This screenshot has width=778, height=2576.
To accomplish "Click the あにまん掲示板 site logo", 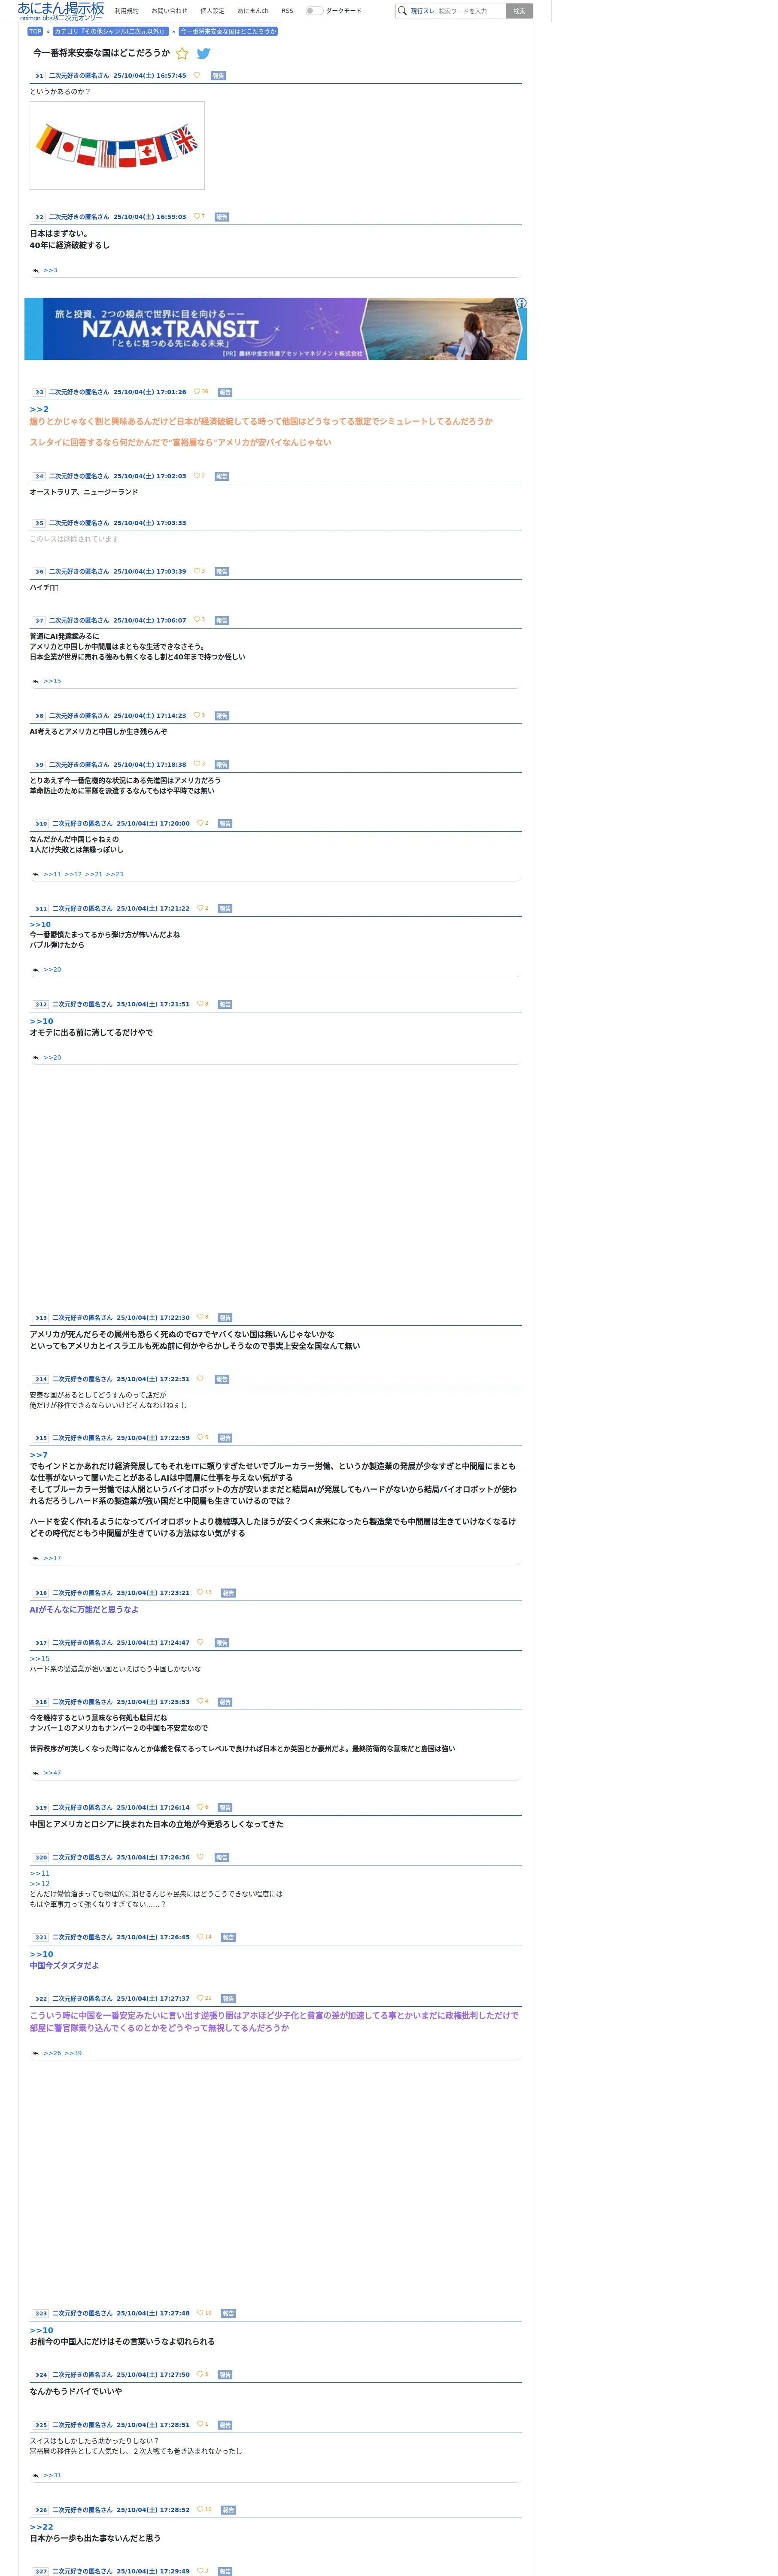I will 61,11.
